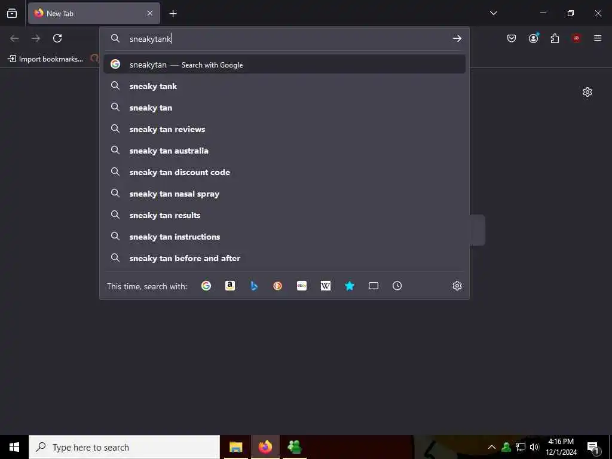Show hidden system tray icons chevron
Screen dimensions: 612x459
pyautogui.click(x=492, y=447)
